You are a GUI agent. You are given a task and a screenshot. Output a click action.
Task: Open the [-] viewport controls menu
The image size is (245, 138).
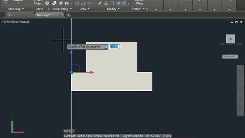(3, 22)
